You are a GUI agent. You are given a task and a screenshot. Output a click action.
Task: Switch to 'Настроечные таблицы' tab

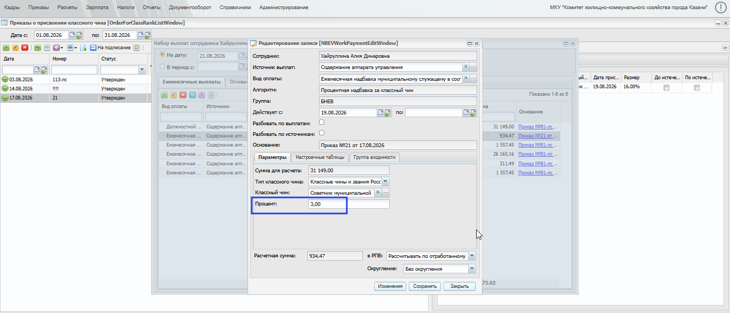[x=320, y=157]
